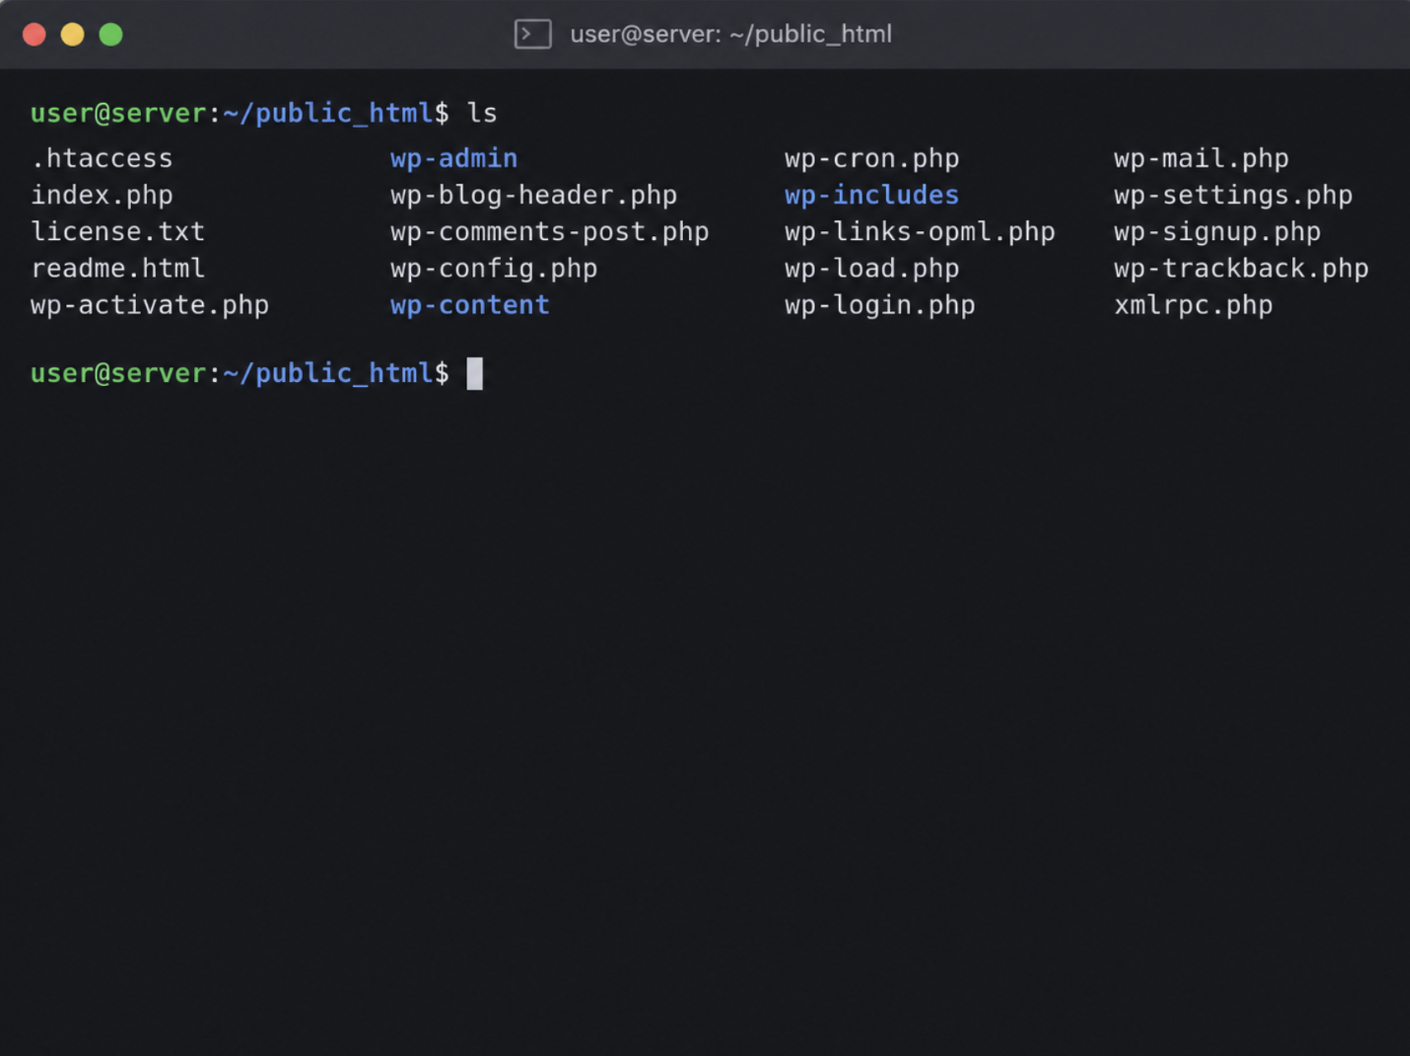Click the wp-blog-header.php entry
The height and width of the screenshot is (1056, 1410).
534,196
